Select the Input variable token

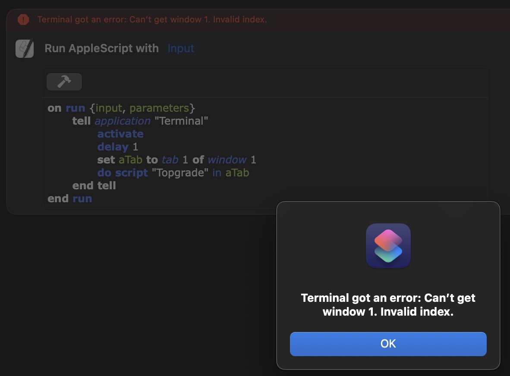click(x=181, y=48)
